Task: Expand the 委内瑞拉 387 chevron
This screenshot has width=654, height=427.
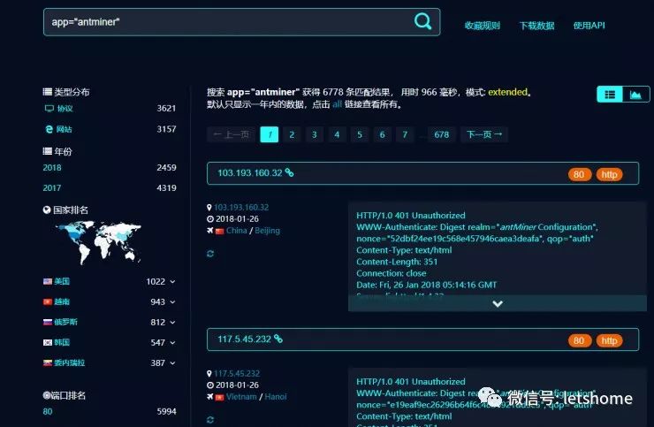Action: click(x=172, y=363)
